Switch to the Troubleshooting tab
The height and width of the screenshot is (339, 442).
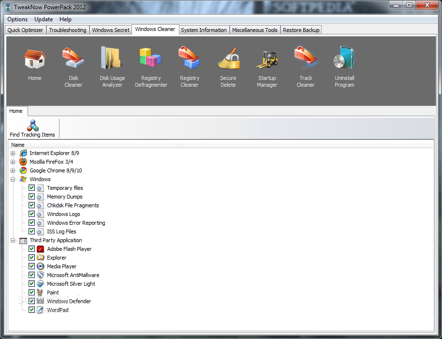tap(68, 30)
